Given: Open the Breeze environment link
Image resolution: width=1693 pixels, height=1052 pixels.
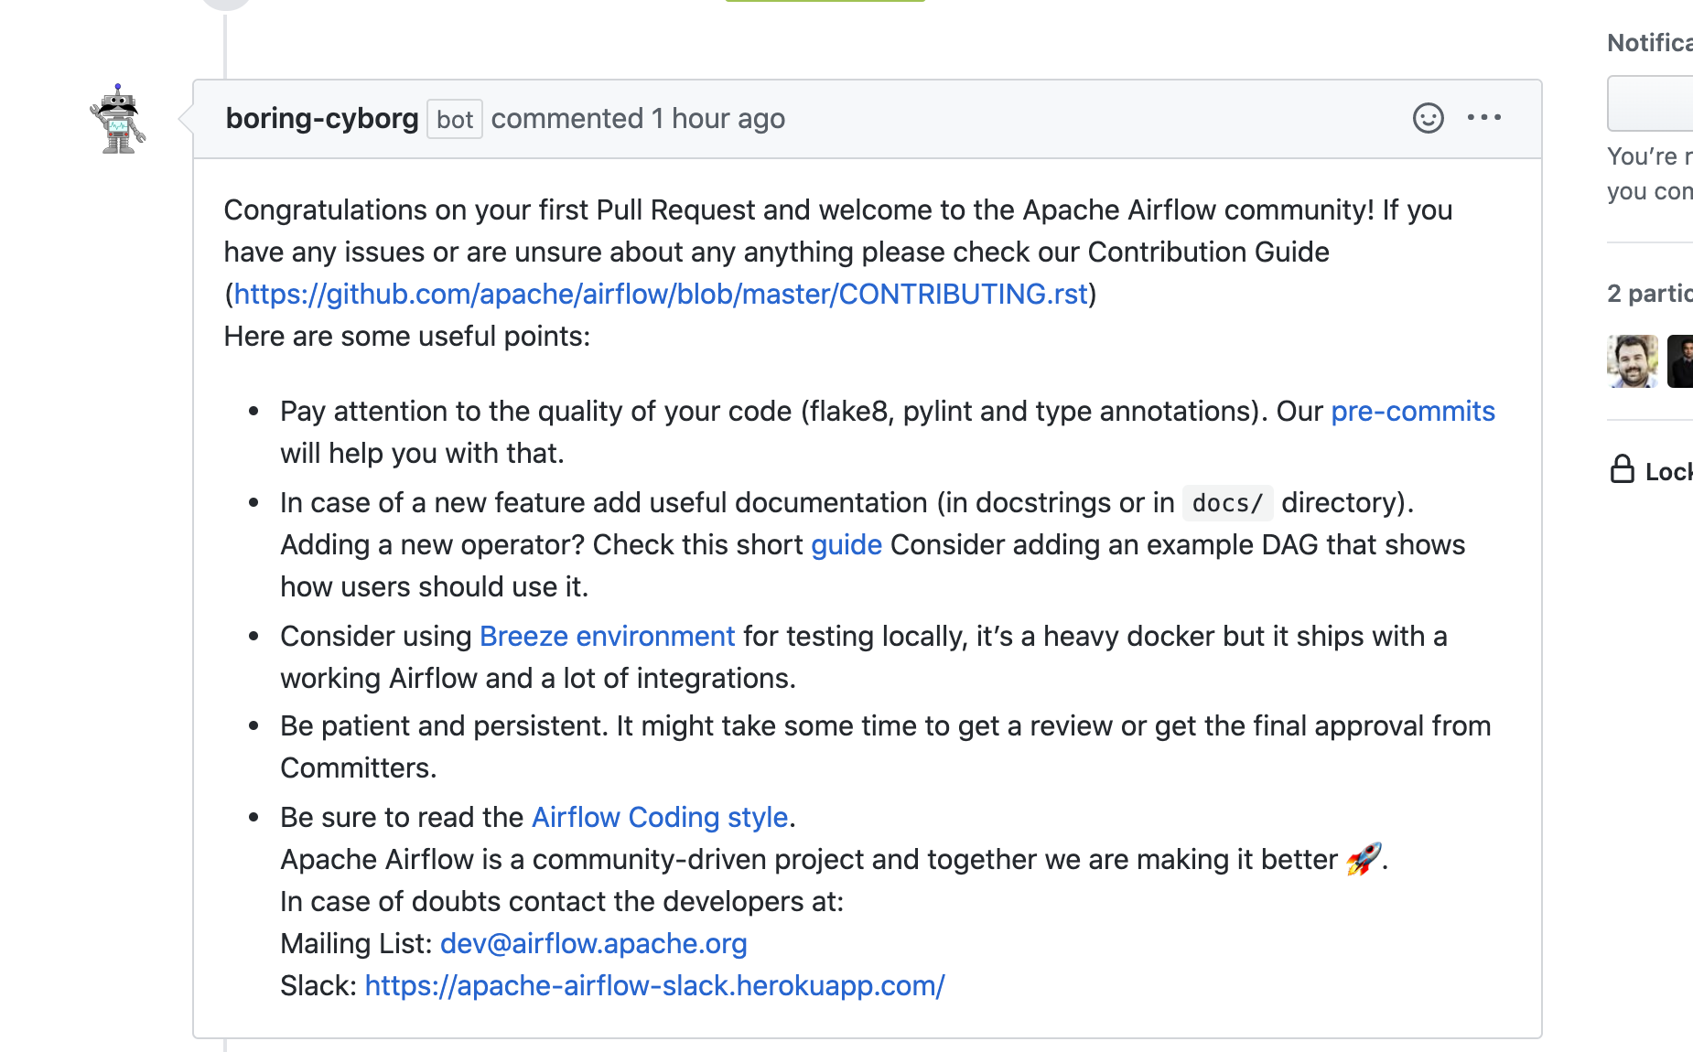Looking at the screenshot, I should click(608, 636).
